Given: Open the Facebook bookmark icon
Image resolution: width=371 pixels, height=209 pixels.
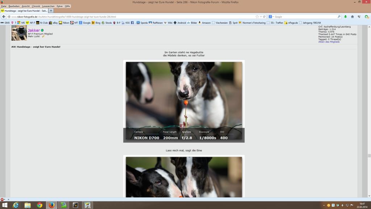Looking at the screenshot, I should point(132,23).
